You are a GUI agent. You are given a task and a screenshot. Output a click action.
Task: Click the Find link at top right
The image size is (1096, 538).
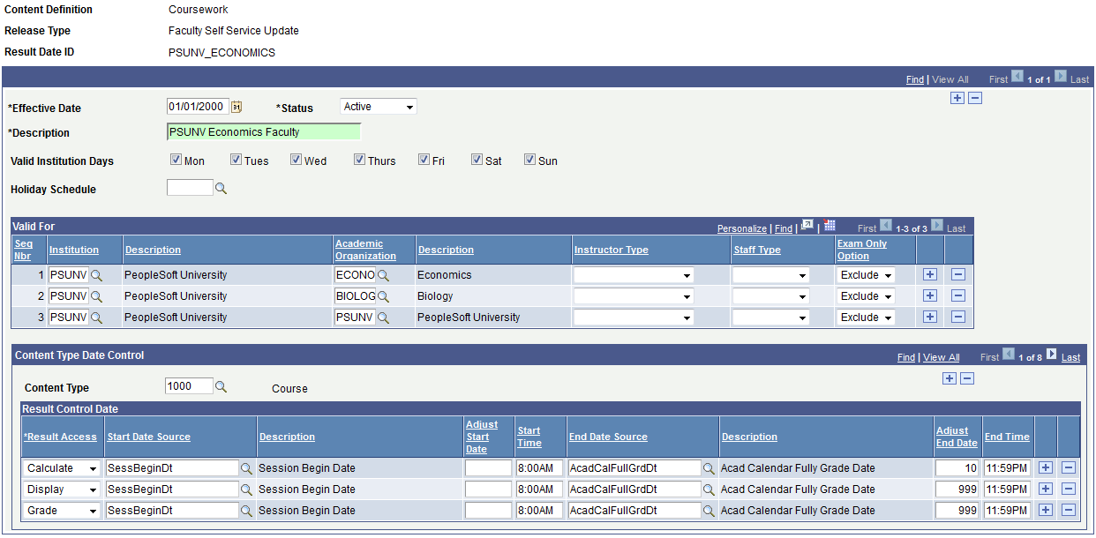point(915,78)
